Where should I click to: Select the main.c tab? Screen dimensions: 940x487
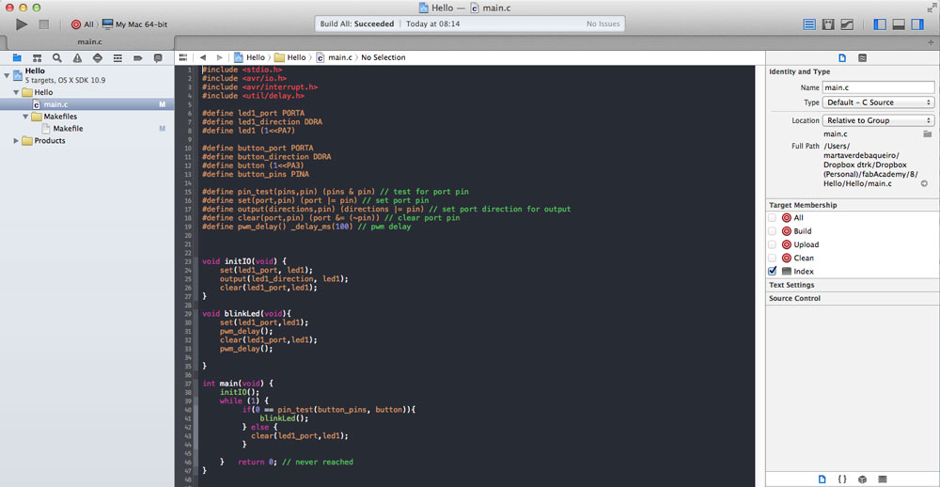tap(91, 42)
